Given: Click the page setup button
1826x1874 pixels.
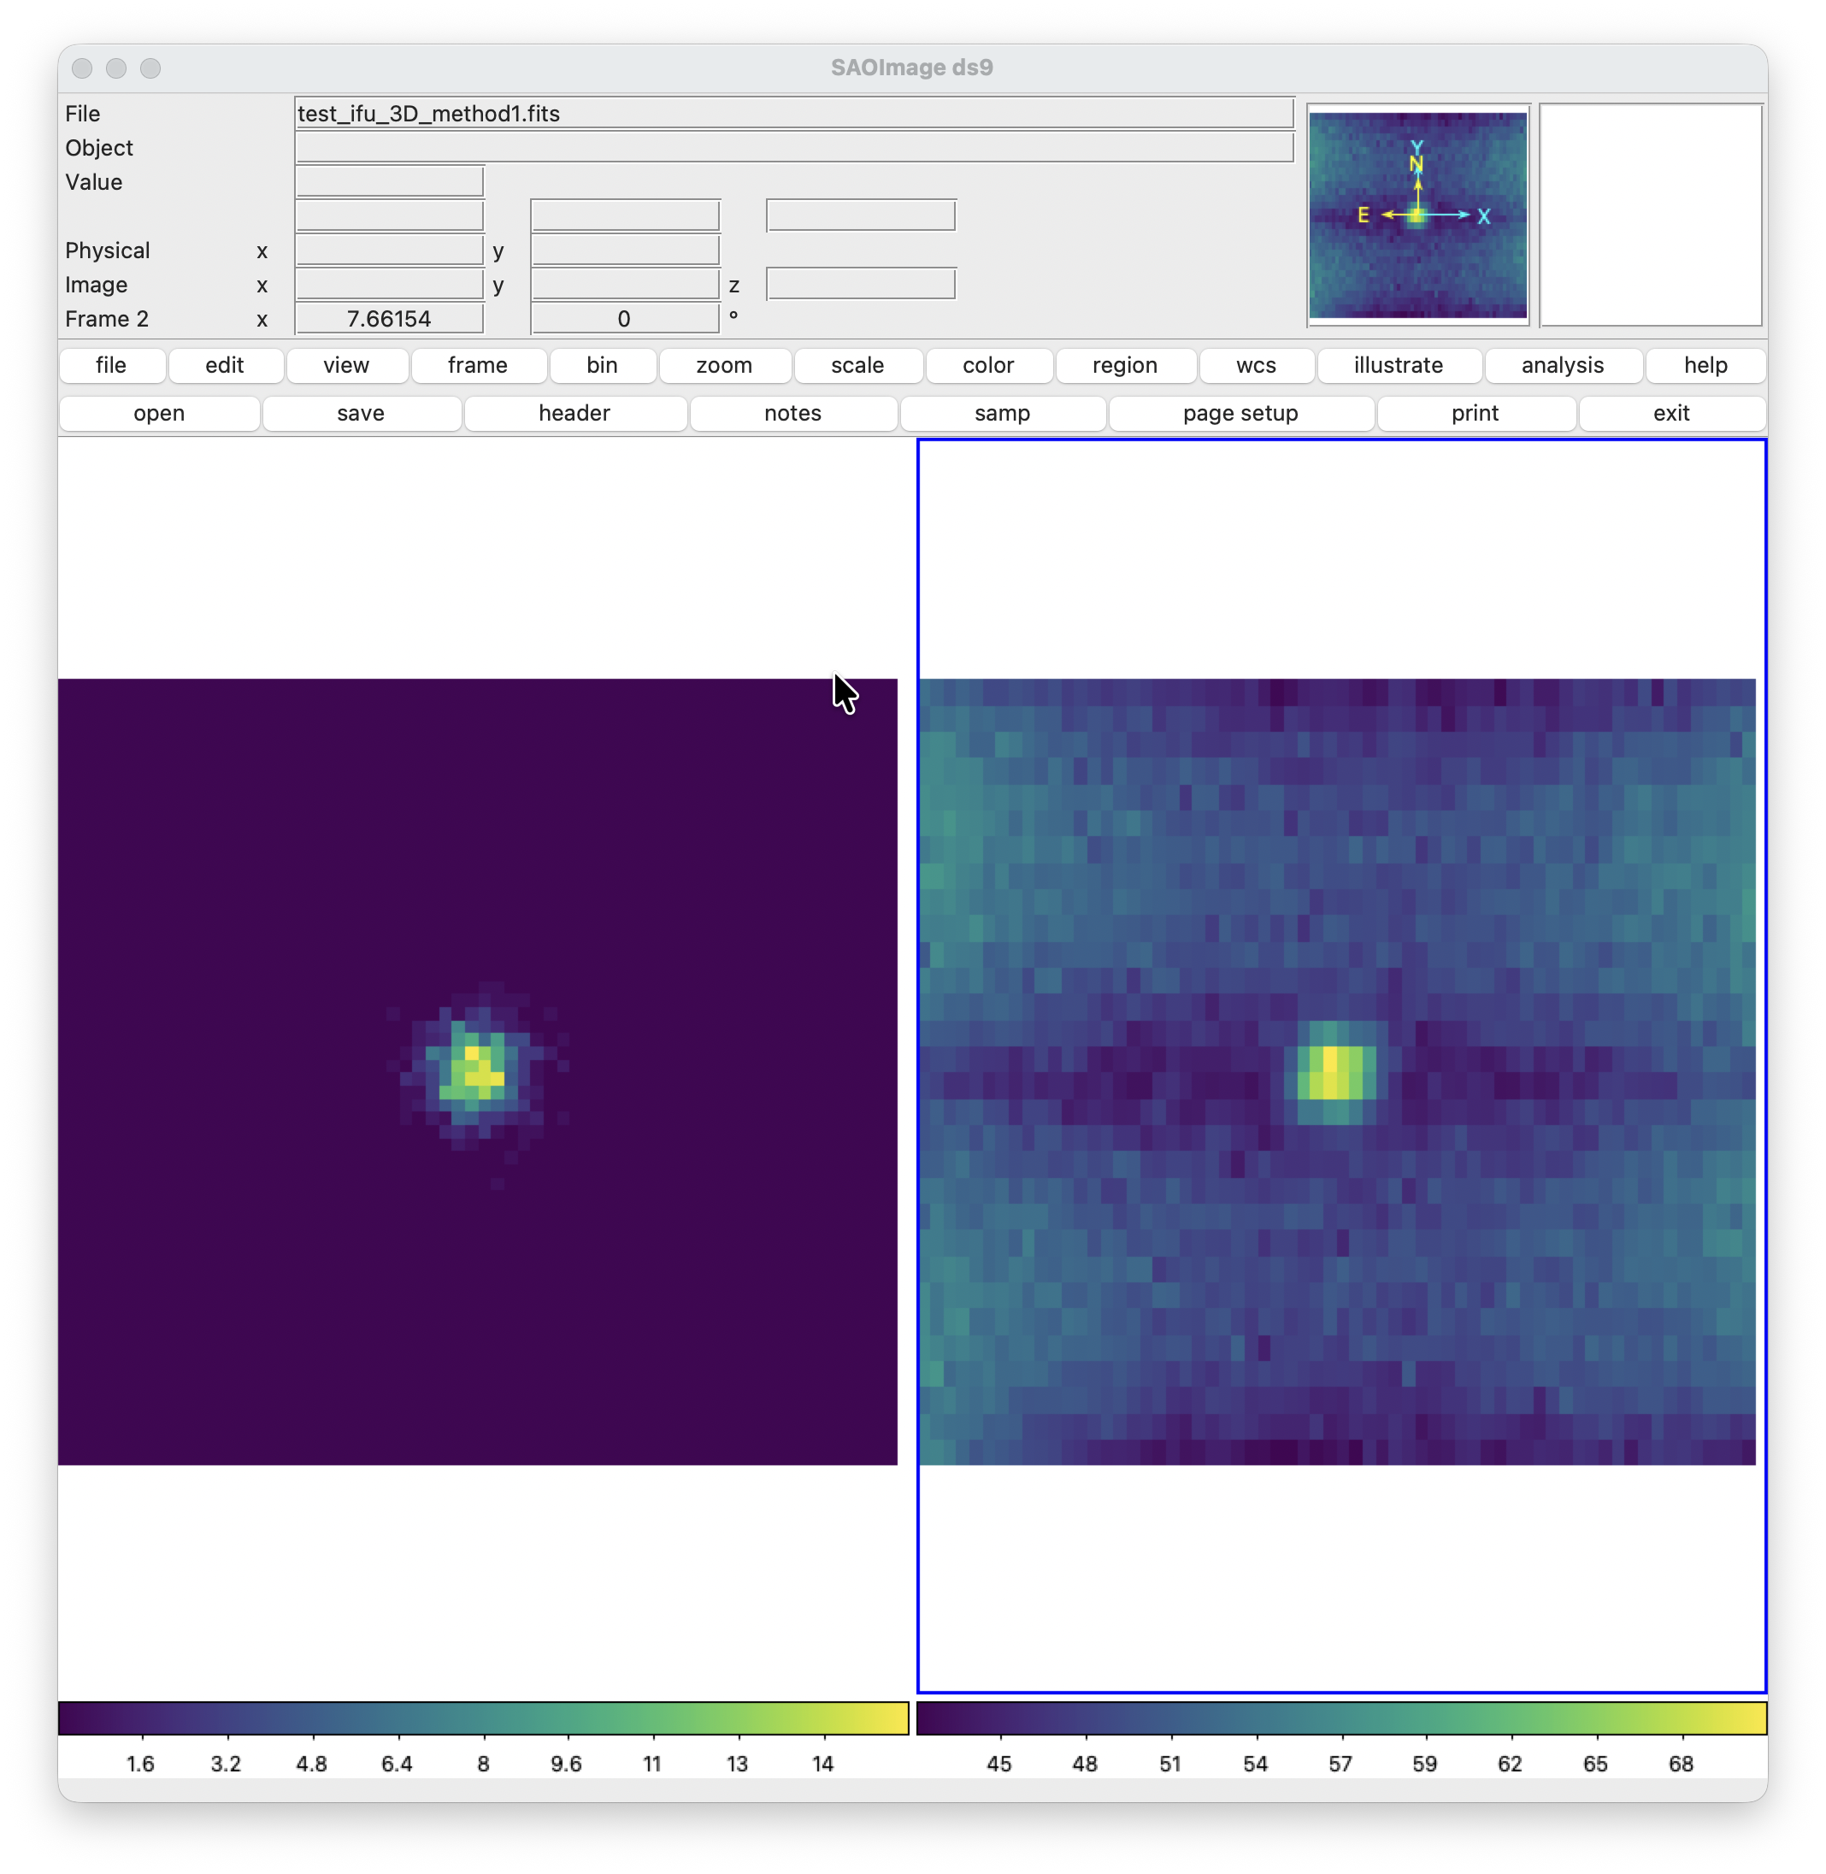Looking at the screenshot, I should click(1240, 413).
